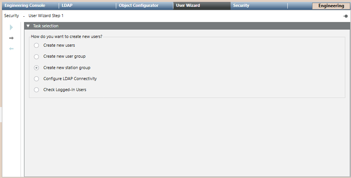Click the 'Security' breadcrumb text

pyautogui.click(x=11, y=16)
